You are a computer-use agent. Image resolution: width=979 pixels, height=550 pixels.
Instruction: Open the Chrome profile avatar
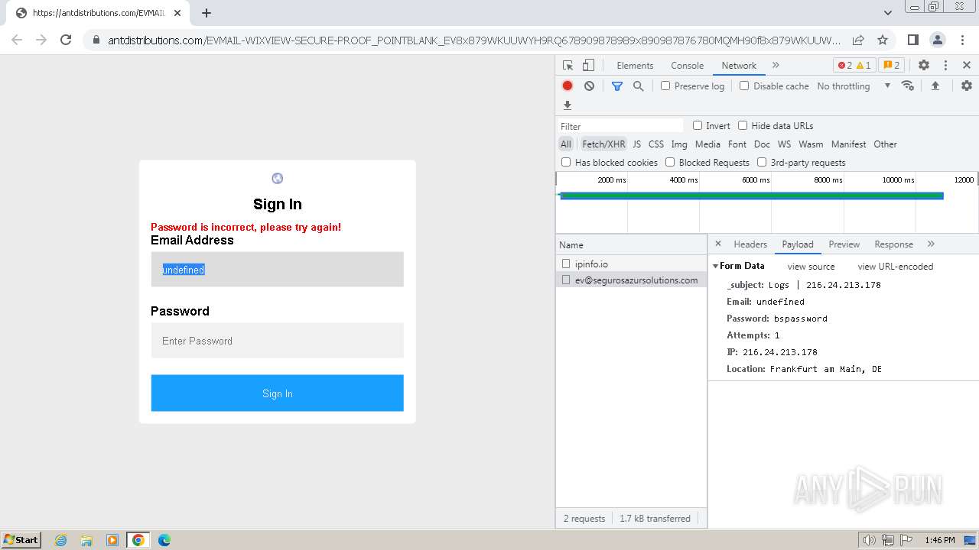[937, 40]
